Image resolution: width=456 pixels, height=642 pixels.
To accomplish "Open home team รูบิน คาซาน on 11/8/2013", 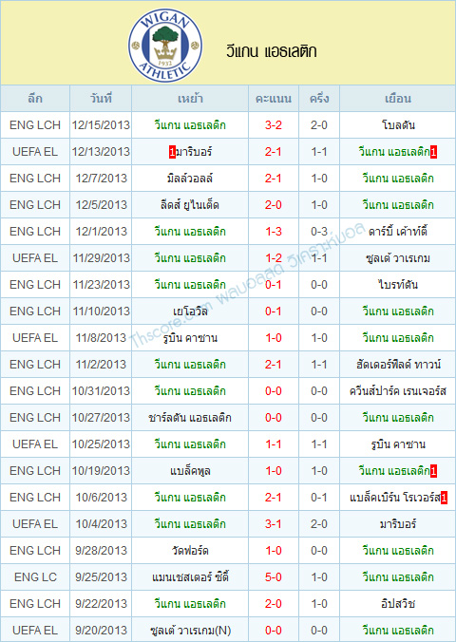I will pos(190,338).
